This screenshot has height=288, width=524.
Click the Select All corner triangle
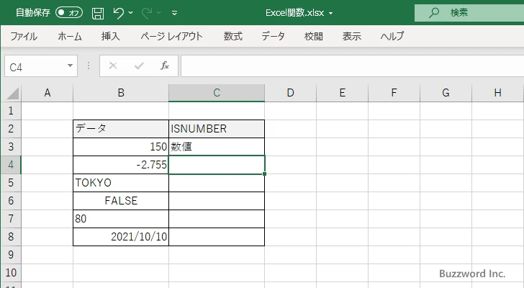pyautogui.click(x=12, y=93)
